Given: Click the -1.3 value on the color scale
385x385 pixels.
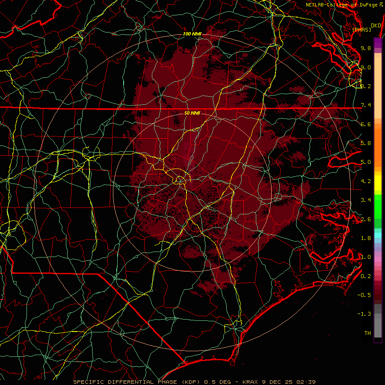Looking at the screenshot, I should [364, 314].
